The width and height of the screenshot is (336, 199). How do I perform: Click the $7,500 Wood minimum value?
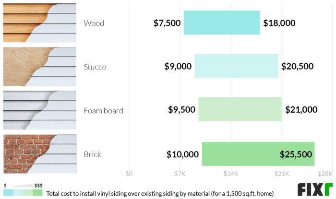tap(167, 23)
